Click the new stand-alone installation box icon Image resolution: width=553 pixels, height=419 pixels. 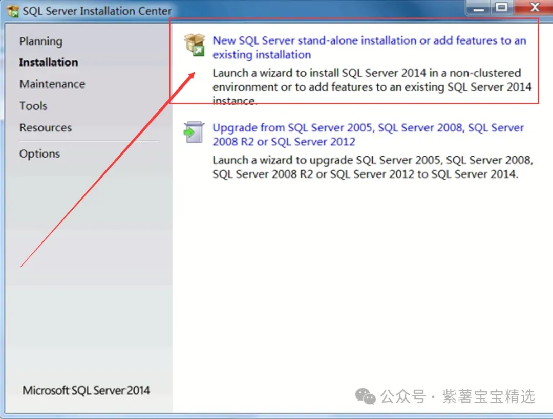pos(195,45)
